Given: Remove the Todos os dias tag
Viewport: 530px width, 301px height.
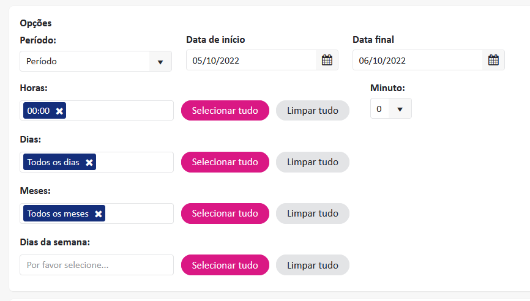Looking at the screenshot, I should [x=89, y=162].
